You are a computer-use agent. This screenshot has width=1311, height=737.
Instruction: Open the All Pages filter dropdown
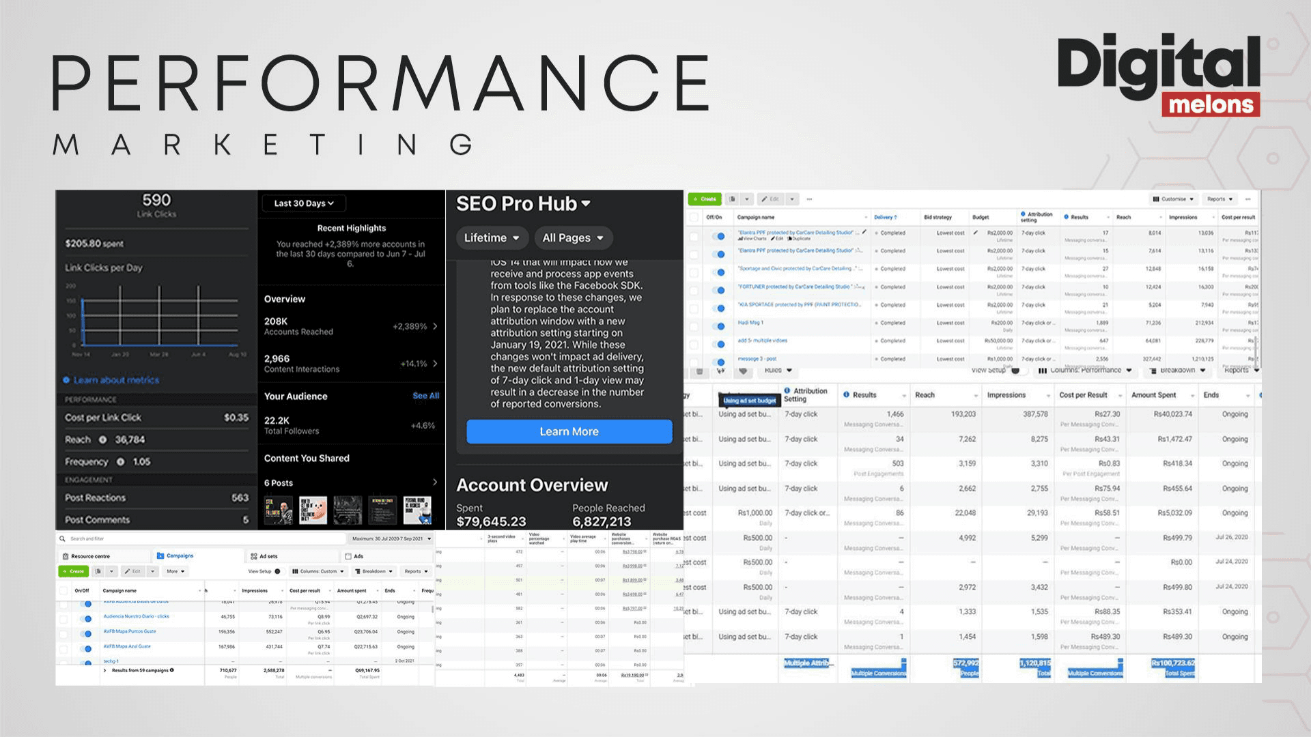click(x=573, y=238)
